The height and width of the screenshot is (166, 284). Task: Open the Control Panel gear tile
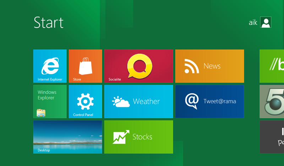pyautogui.click(x=85, y=102)
